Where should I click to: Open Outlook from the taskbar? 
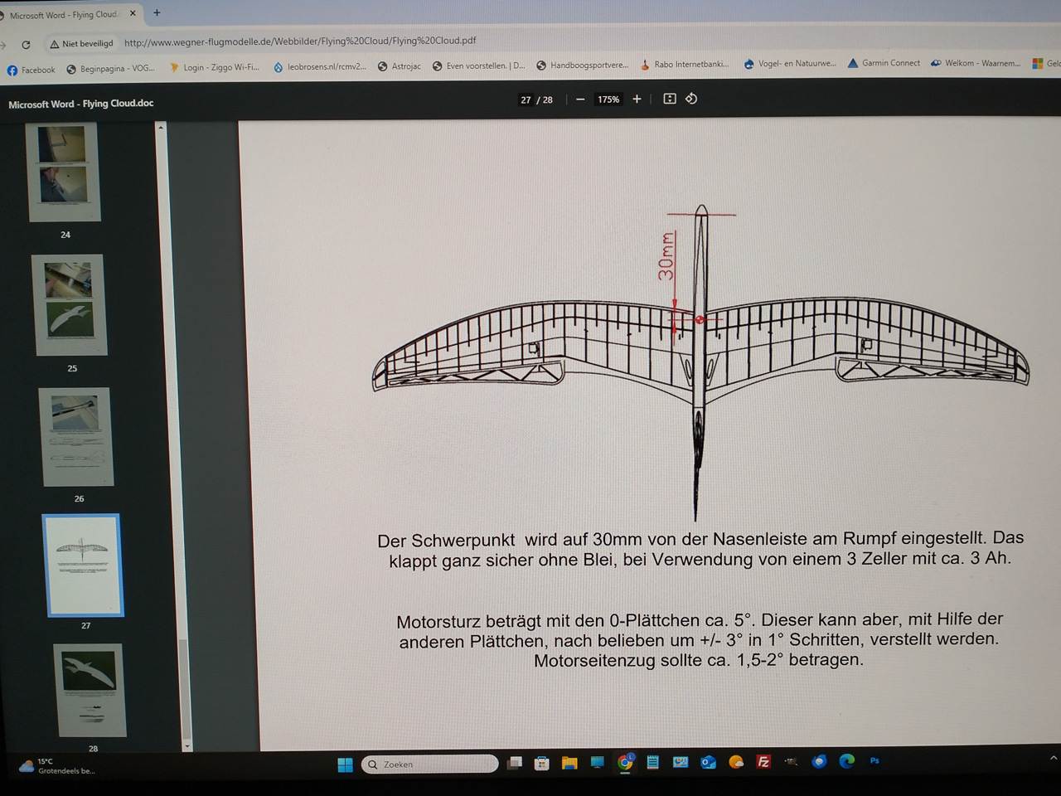708,763
